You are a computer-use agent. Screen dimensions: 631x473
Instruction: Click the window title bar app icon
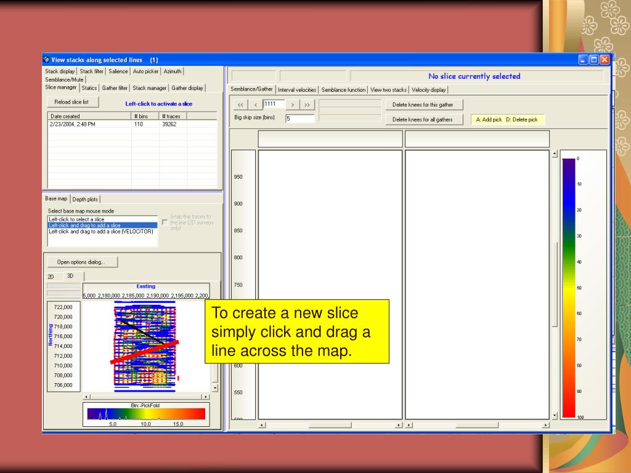pyautogui.click(x=46, y=60)
